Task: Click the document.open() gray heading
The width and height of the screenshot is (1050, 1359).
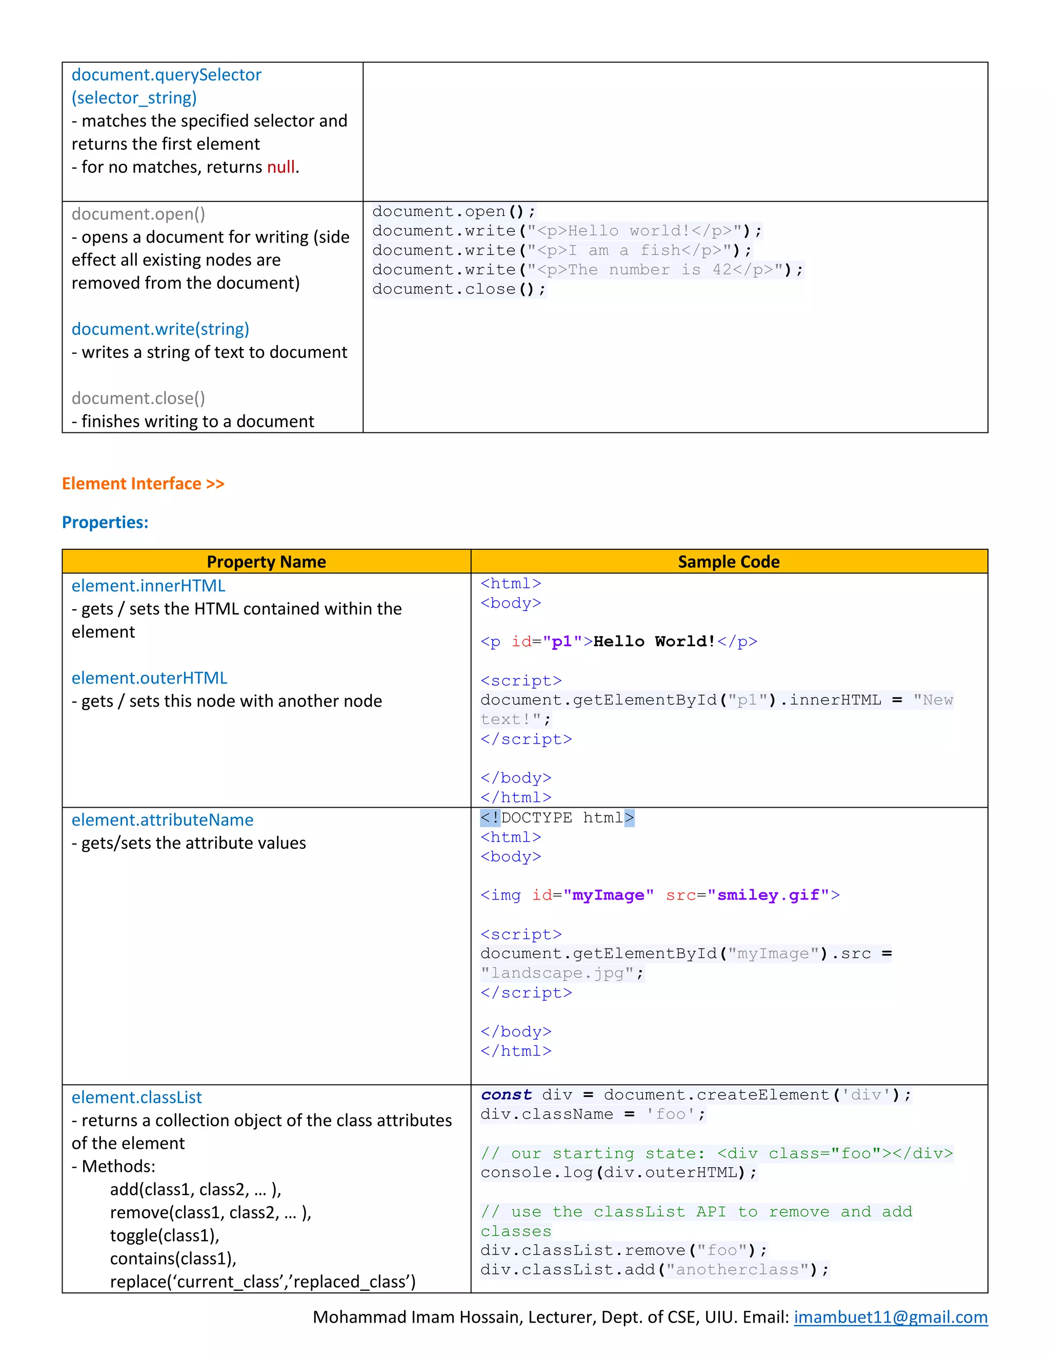Action: tap(138, 214)
